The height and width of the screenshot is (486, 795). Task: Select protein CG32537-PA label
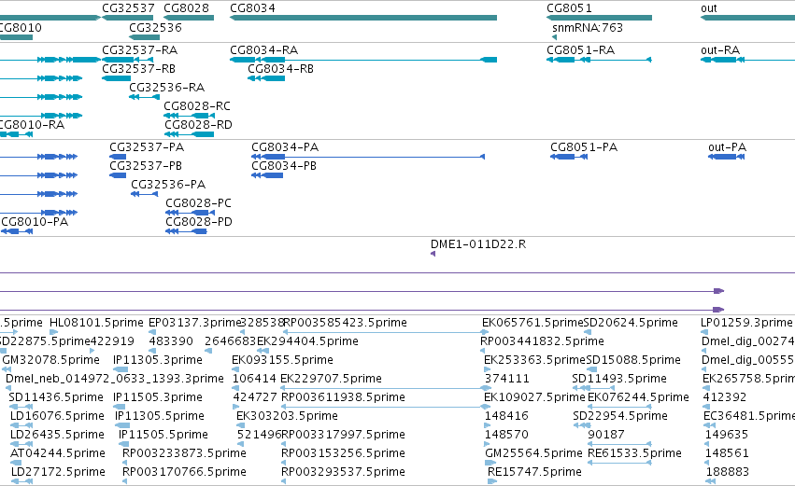[147, 147]
